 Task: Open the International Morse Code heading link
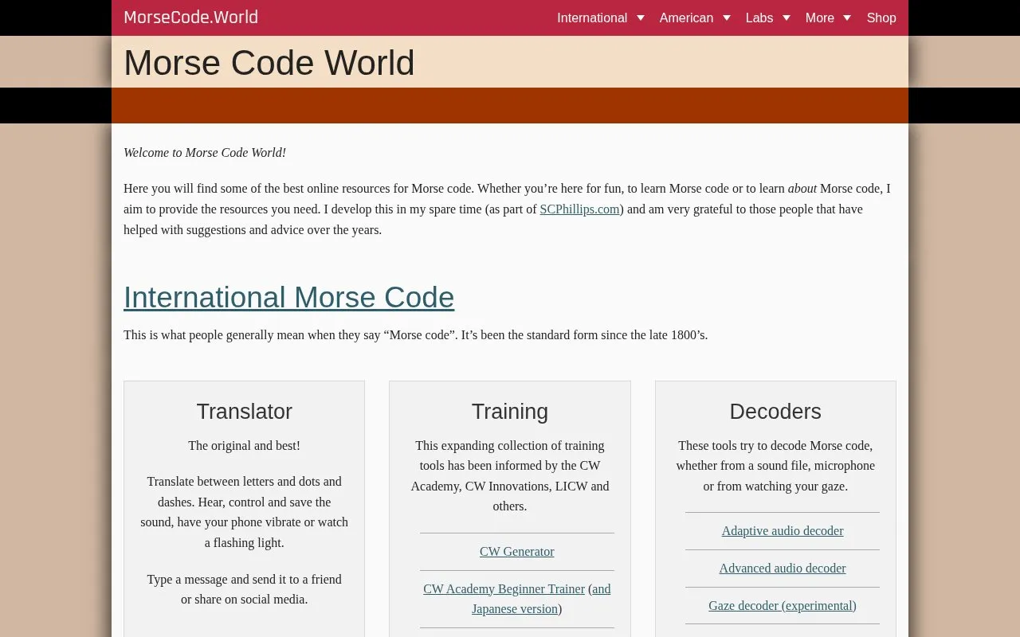click(288, 297)
